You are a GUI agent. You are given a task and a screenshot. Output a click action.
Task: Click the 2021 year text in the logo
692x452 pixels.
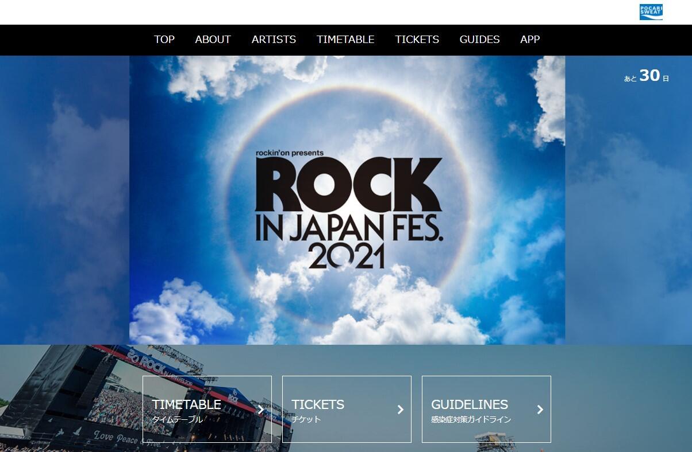pyautogui.click(x=347, y=256)
